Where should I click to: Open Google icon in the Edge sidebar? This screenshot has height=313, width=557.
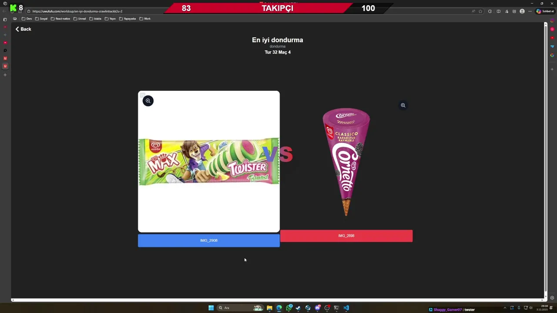[x=552, y=55]
